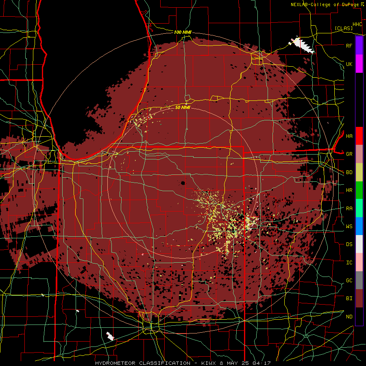Image resolution: width=366 pixels, height=366 pixels.
Task: Click the HR green legend swatch
Action: [x=359, y=190]
